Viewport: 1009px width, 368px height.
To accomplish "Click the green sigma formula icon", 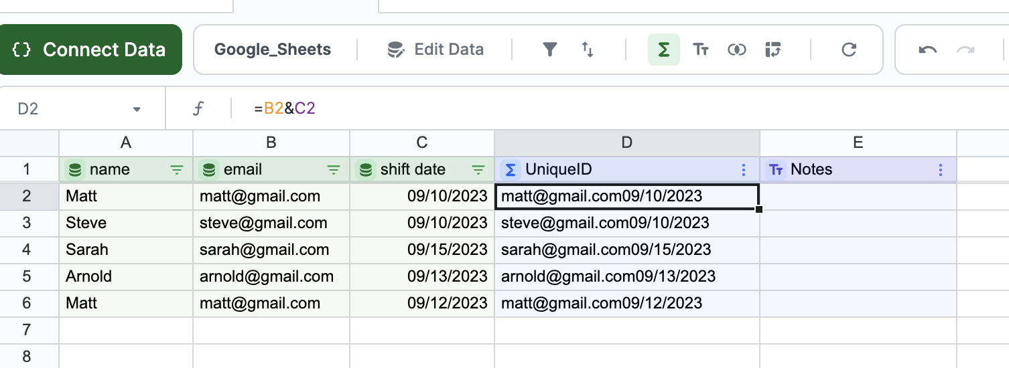I will click(663, 50).
